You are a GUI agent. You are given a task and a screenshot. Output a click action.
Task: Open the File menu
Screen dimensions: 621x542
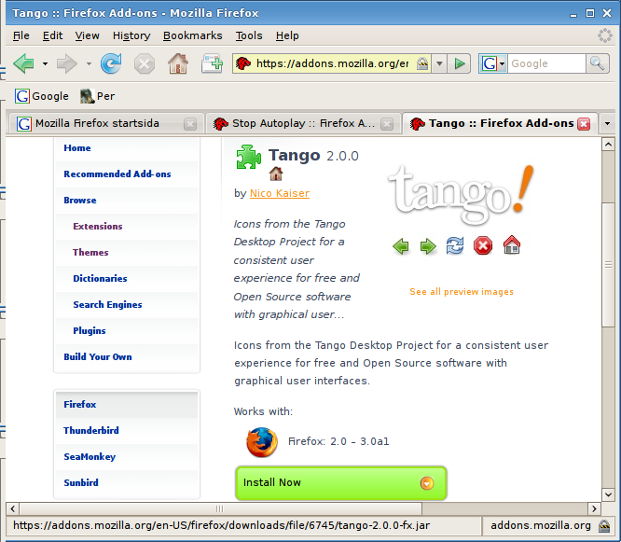click(21, 35)
